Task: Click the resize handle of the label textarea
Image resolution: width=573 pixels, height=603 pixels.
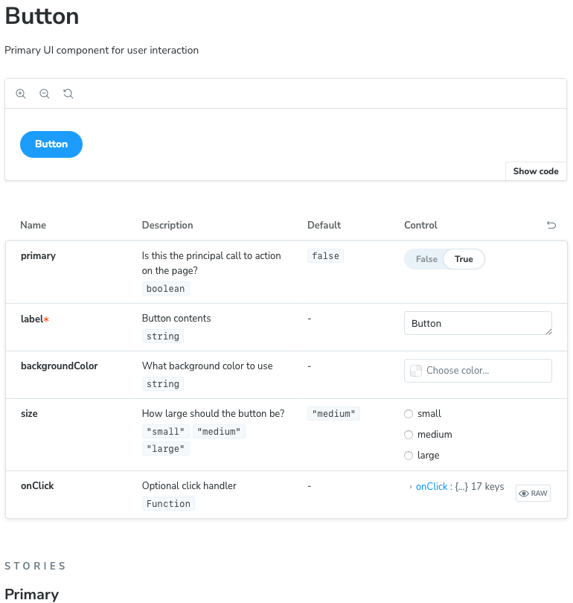Action: 548,331
